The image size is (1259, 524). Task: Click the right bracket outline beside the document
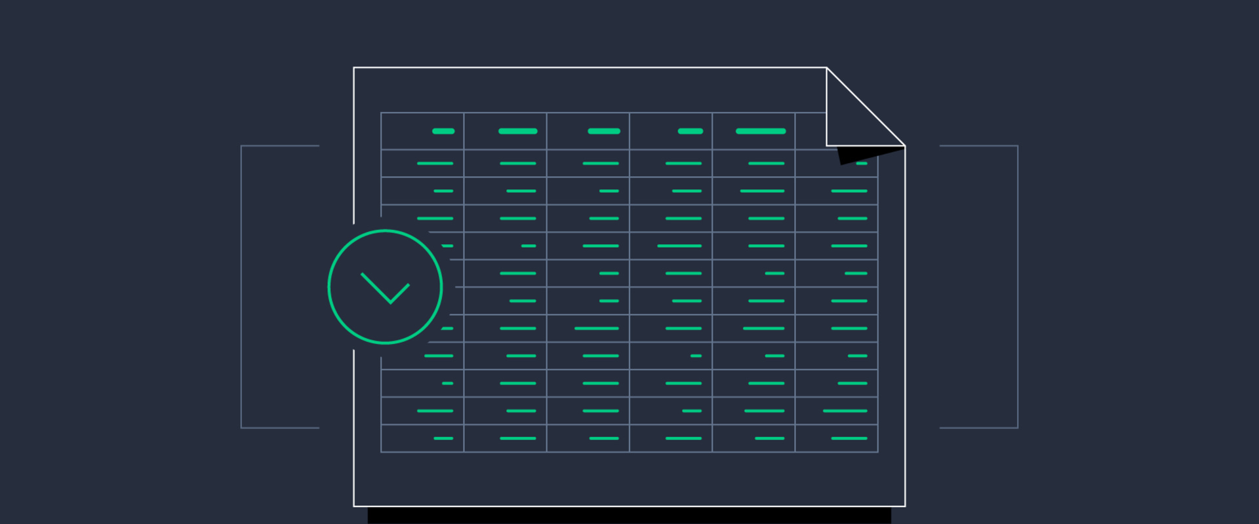point(1017,287)
